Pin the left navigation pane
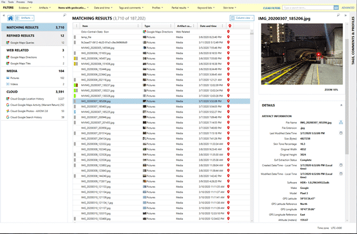357x234 pixels. pyautogui.click(x=65, y=15)
